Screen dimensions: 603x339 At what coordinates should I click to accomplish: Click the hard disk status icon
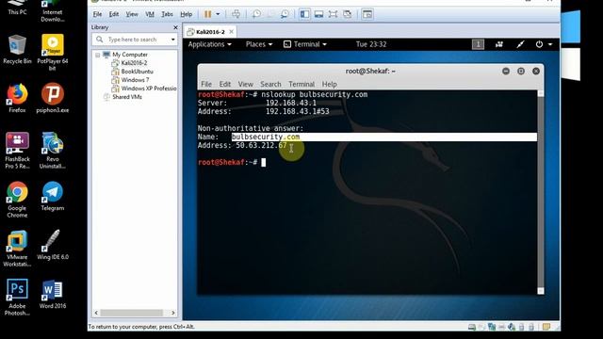pyautogui.click(x=472, y=327)
